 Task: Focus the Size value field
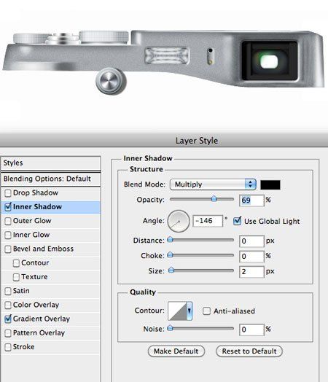point(251,271)
